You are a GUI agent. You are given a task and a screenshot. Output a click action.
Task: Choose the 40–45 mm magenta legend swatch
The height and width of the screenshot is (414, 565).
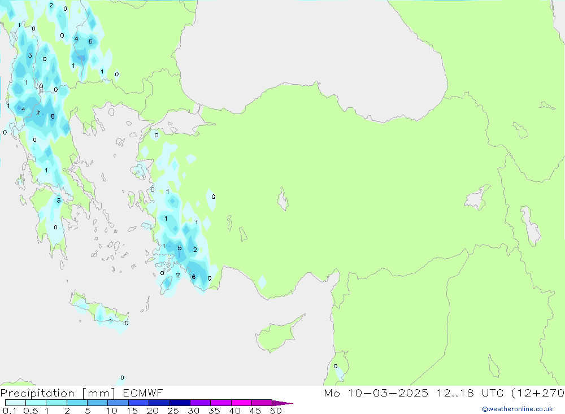241,403
